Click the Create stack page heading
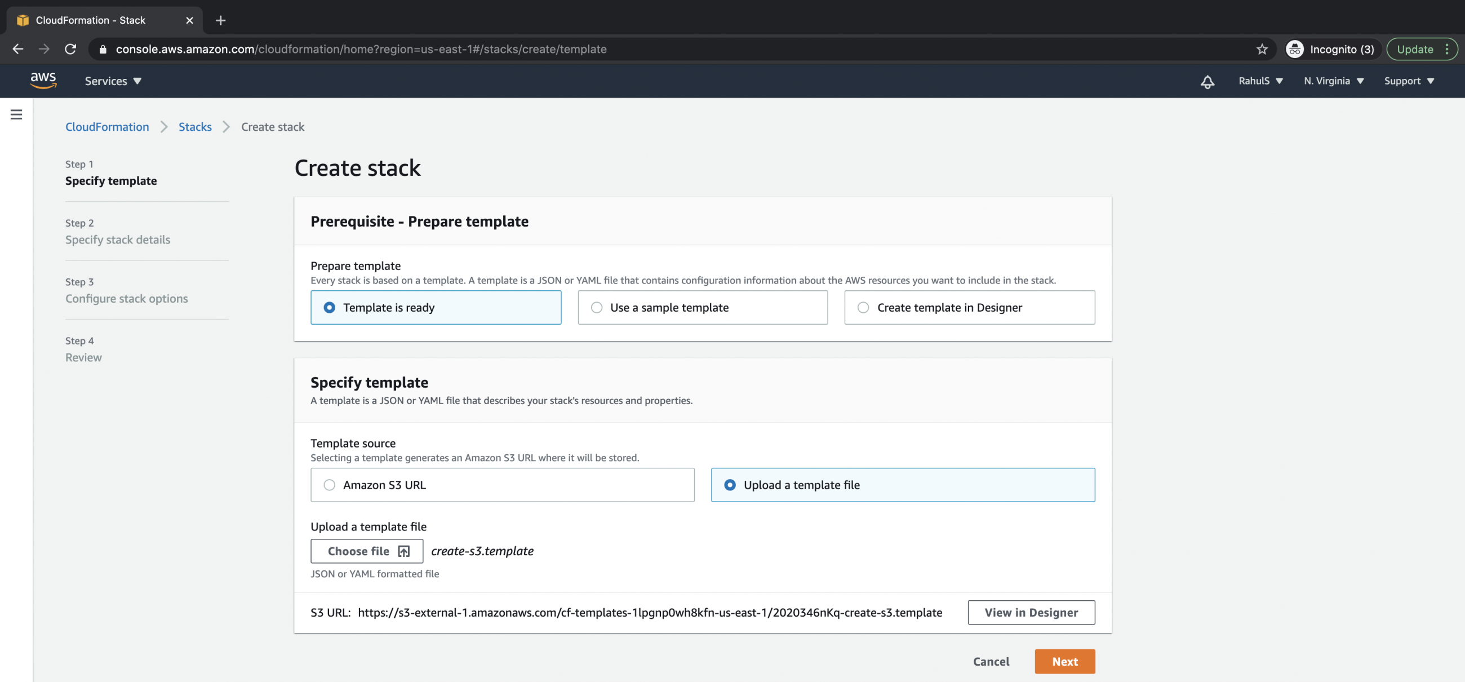The height and width of the screenshot is (682, 1465). (357, 168)
